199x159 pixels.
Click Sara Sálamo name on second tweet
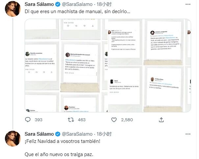point(39,134)
